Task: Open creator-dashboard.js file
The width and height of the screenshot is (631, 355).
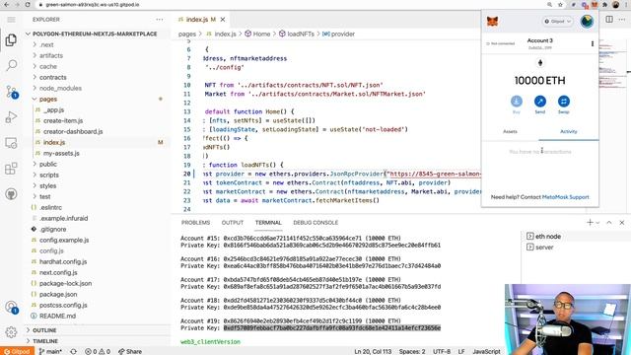Action: tap(73, 131)
